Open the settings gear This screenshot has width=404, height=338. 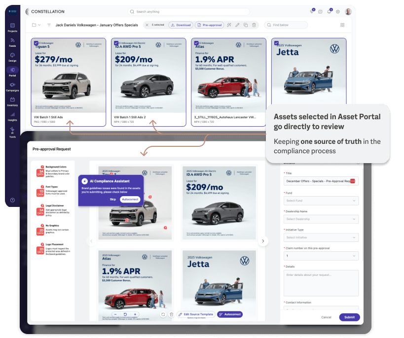click(x=338, y=12)
